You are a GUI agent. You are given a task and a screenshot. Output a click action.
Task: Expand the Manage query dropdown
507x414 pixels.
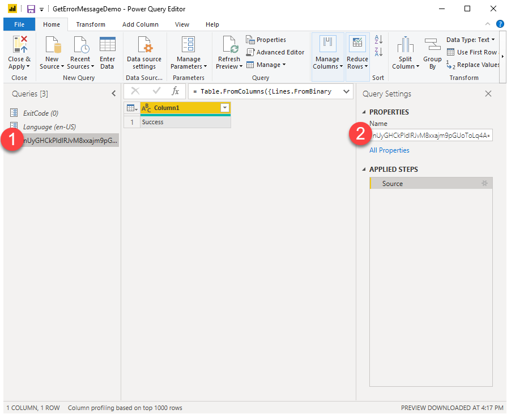click(x=284, y=65)
